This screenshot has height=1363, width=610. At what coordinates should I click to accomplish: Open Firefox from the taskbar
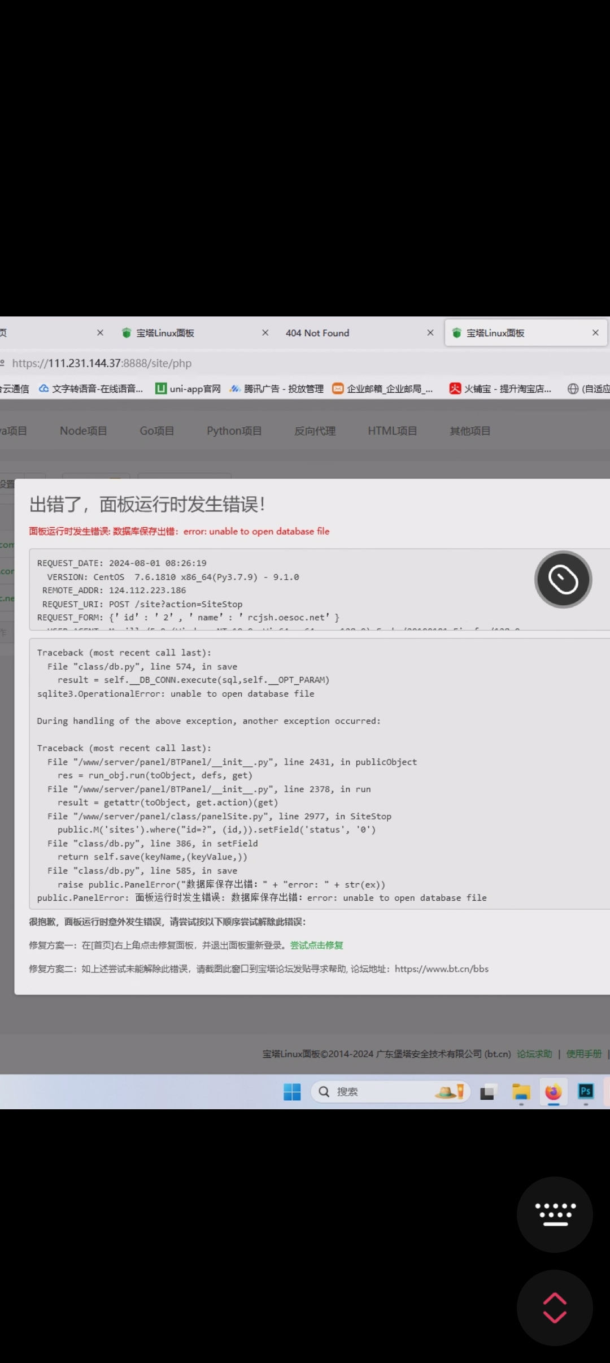[553, 1092]
